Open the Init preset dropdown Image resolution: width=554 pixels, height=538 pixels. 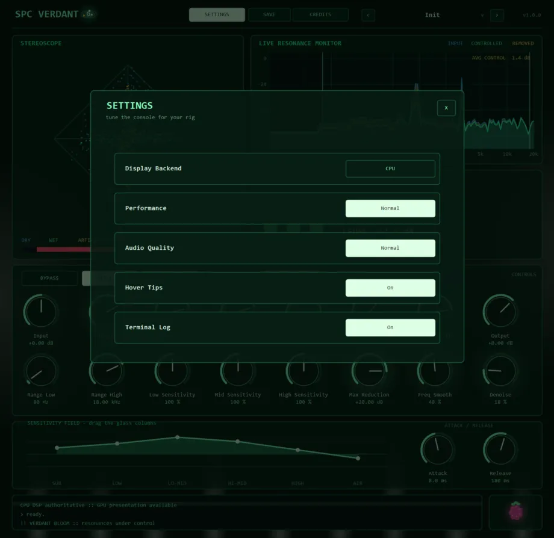(432, 15)
